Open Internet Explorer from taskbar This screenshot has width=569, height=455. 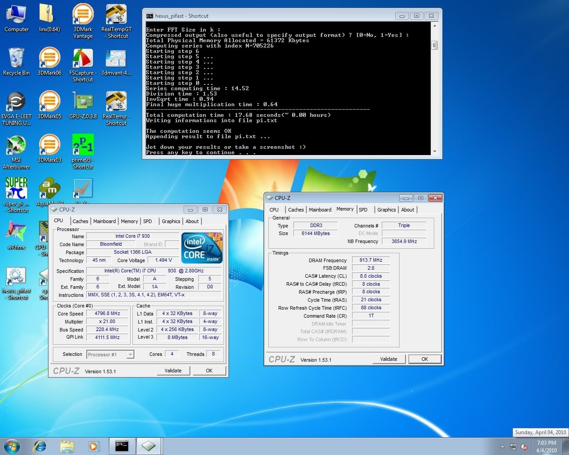pyautogui.click(x=40, y=446)
